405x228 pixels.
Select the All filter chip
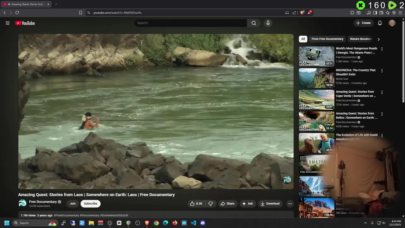click(303, 39)
